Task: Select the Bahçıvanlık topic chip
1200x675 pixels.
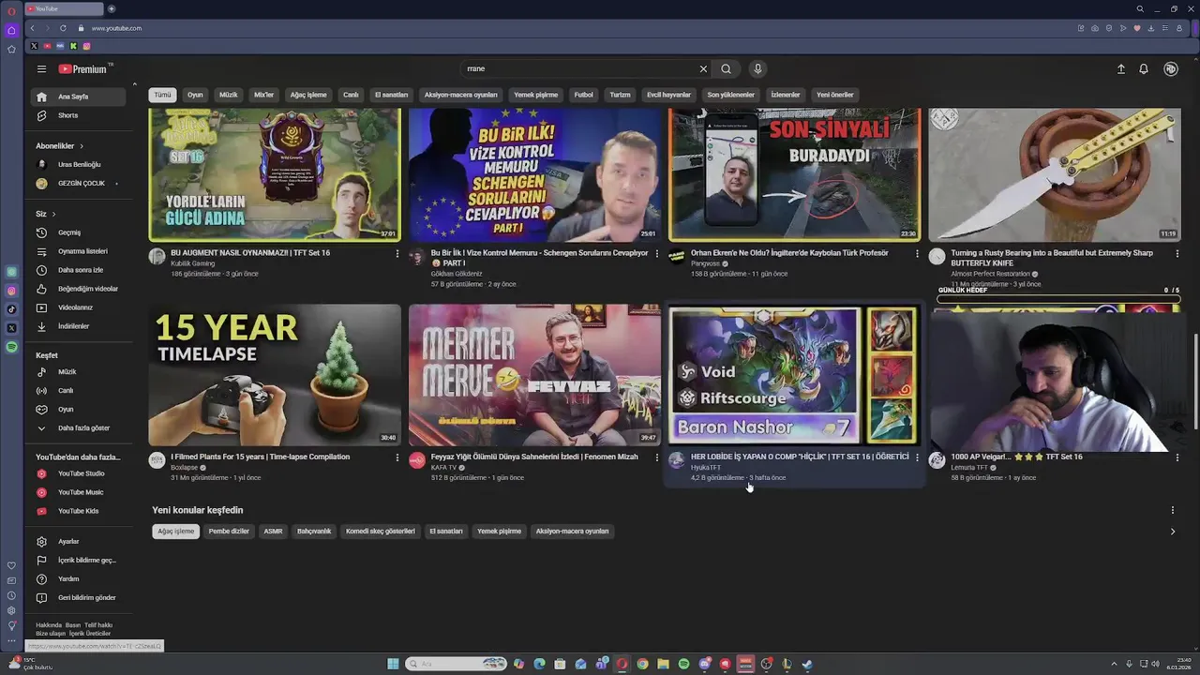Action: 314,532
